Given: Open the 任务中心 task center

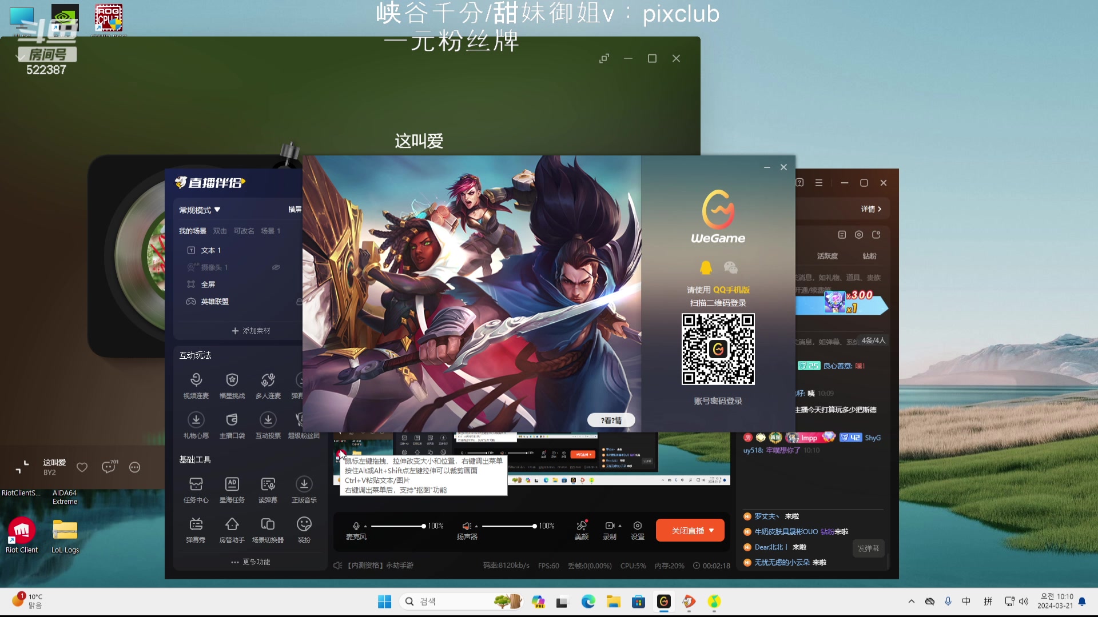Looking at the screenshot, I should click(x=196, y=485).
